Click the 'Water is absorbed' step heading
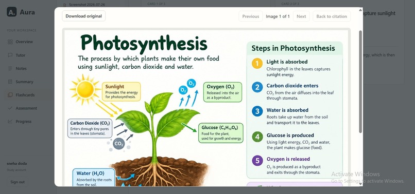This screenshot has height=194, width=415. pyautogui.click(x=287, y=110)
